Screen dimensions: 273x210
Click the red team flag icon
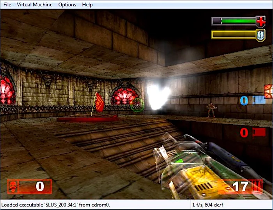pyautogui.click(x=259, y=132)
